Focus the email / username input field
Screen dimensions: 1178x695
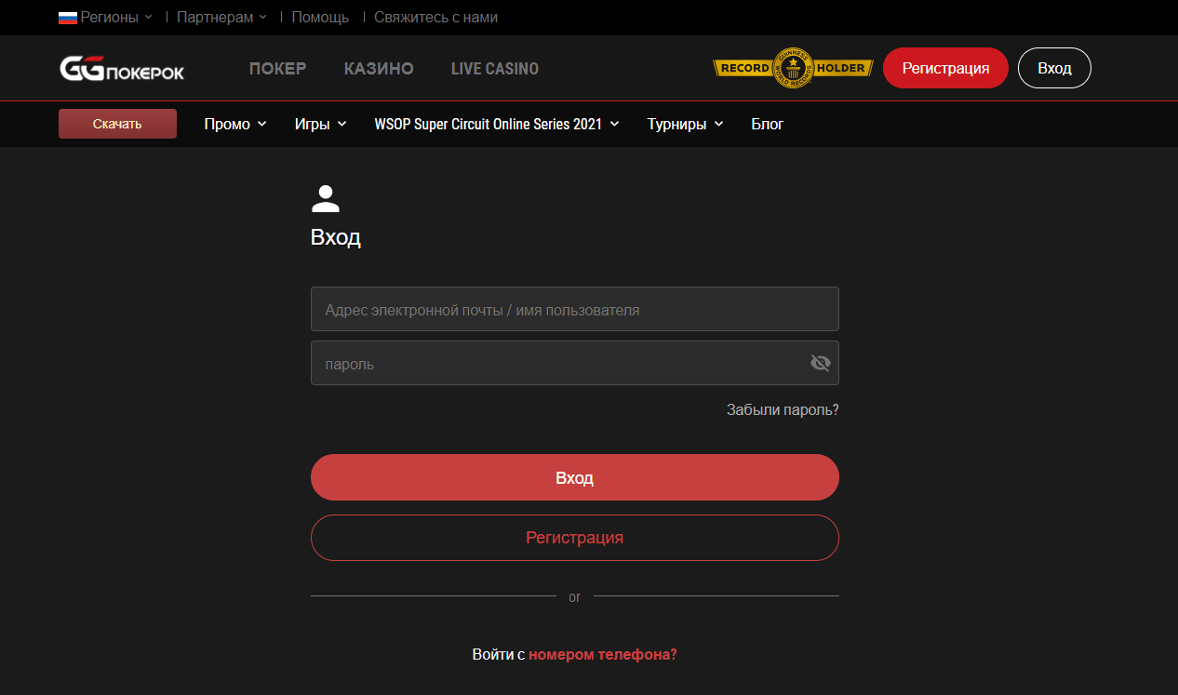click(x=574, y=309)
